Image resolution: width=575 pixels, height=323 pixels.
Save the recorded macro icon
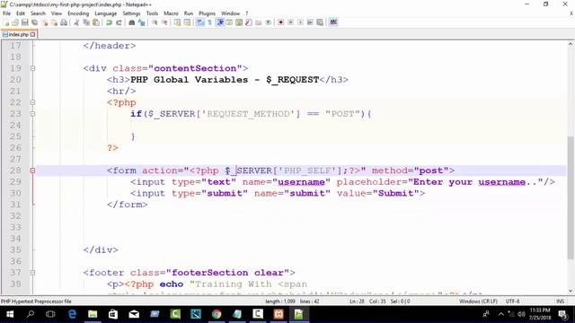(x=320, y=22)
